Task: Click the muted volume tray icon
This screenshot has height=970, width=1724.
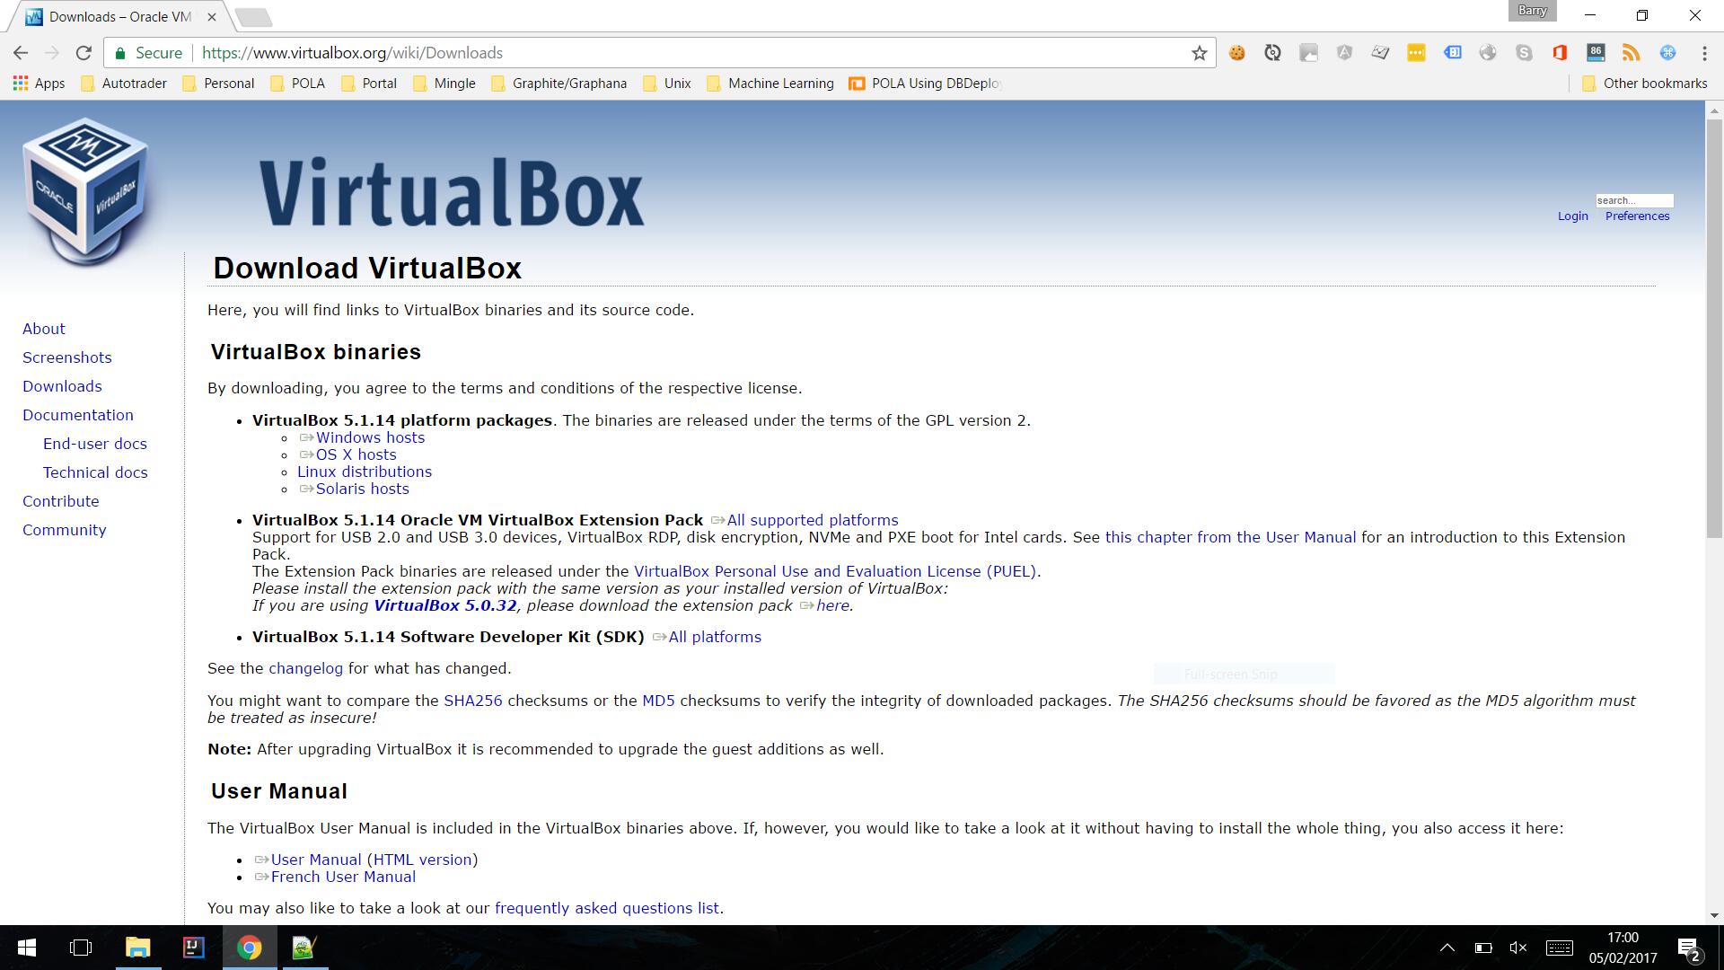Action: [1518, 948]
